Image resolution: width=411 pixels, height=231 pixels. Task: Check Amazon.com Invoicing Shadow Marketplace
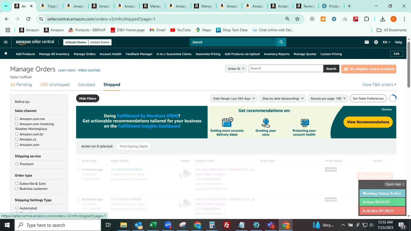[x=17, y=124]
